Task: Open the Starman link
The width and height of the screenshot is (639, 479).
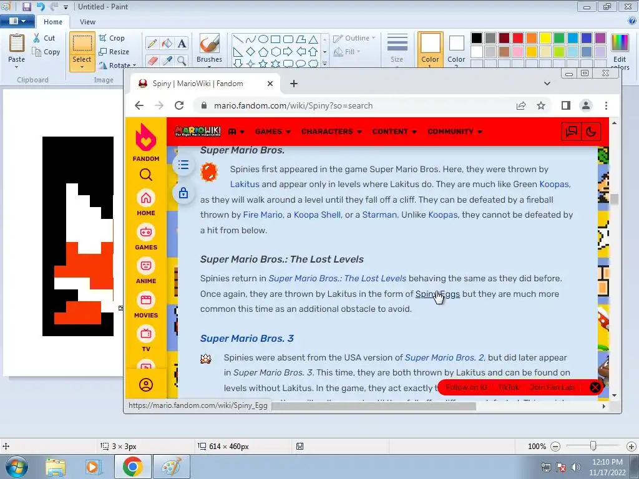Action: 379,215
